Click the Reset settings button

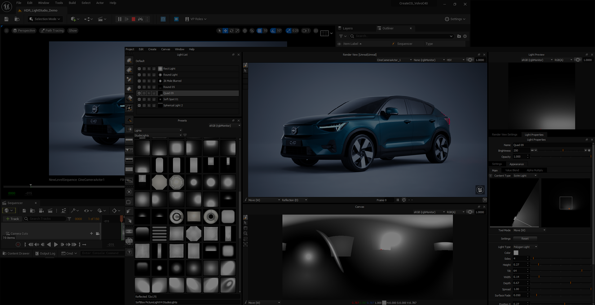525,239
